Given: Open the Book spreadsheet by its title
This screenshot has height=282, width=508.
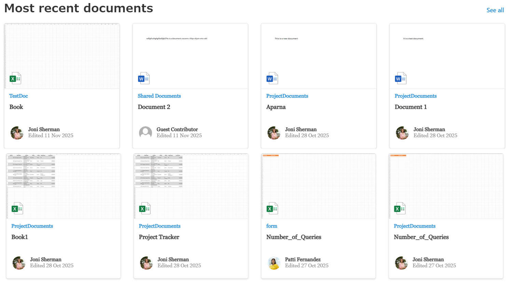Looking at the screenshot, I should pyautogui.click(x=16, y=107).
